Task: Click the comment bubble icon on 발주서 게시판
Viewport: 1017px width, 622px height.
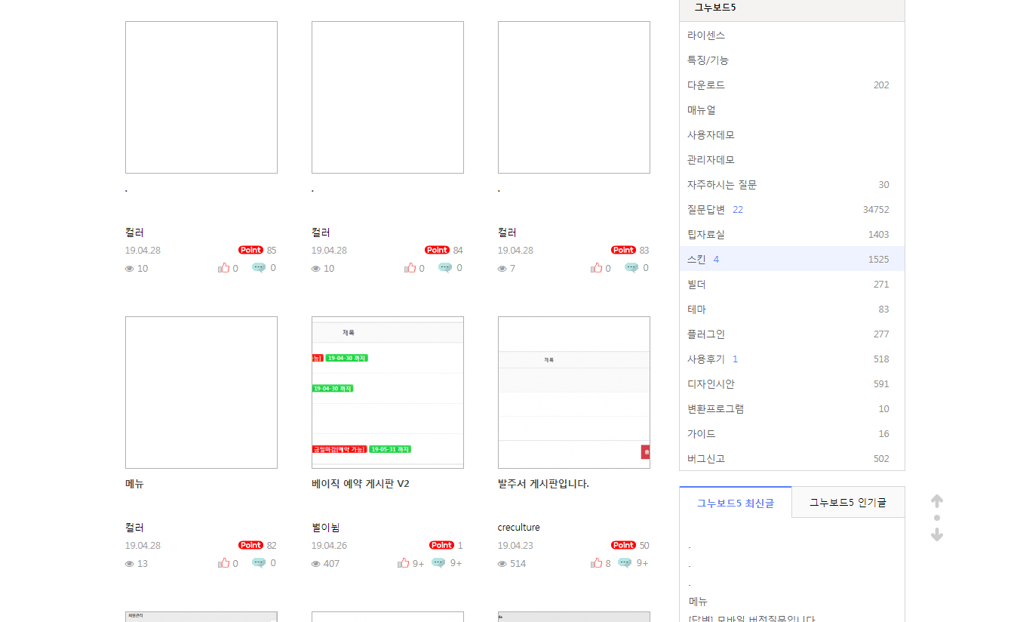Action: 624,563
